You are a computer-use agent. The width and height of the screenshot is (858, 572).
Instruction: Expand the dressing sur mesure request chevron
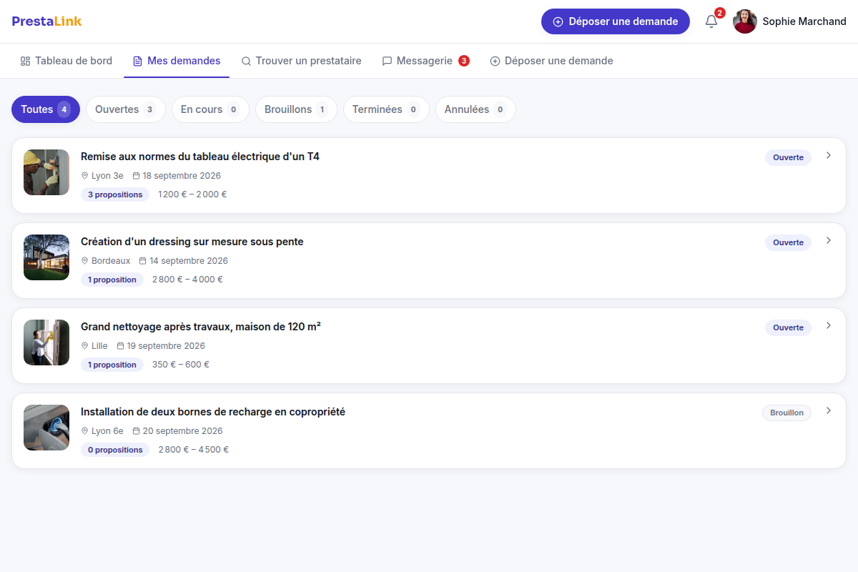[x=829, y=240]
